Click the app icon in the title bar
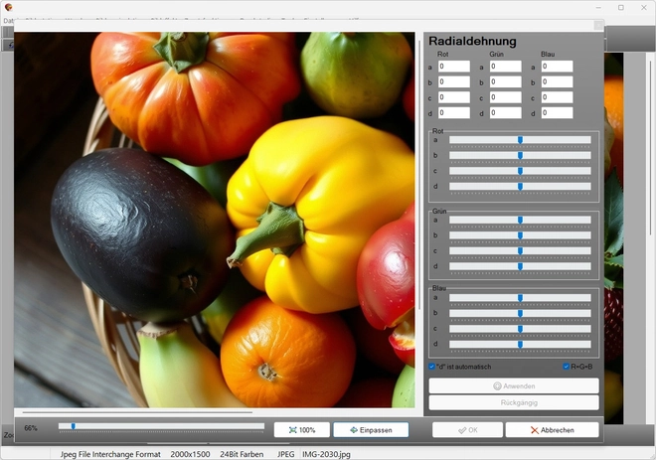 [8, 7]
